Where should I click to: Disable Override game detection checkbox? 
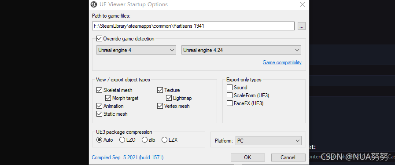tap(99, 39)
